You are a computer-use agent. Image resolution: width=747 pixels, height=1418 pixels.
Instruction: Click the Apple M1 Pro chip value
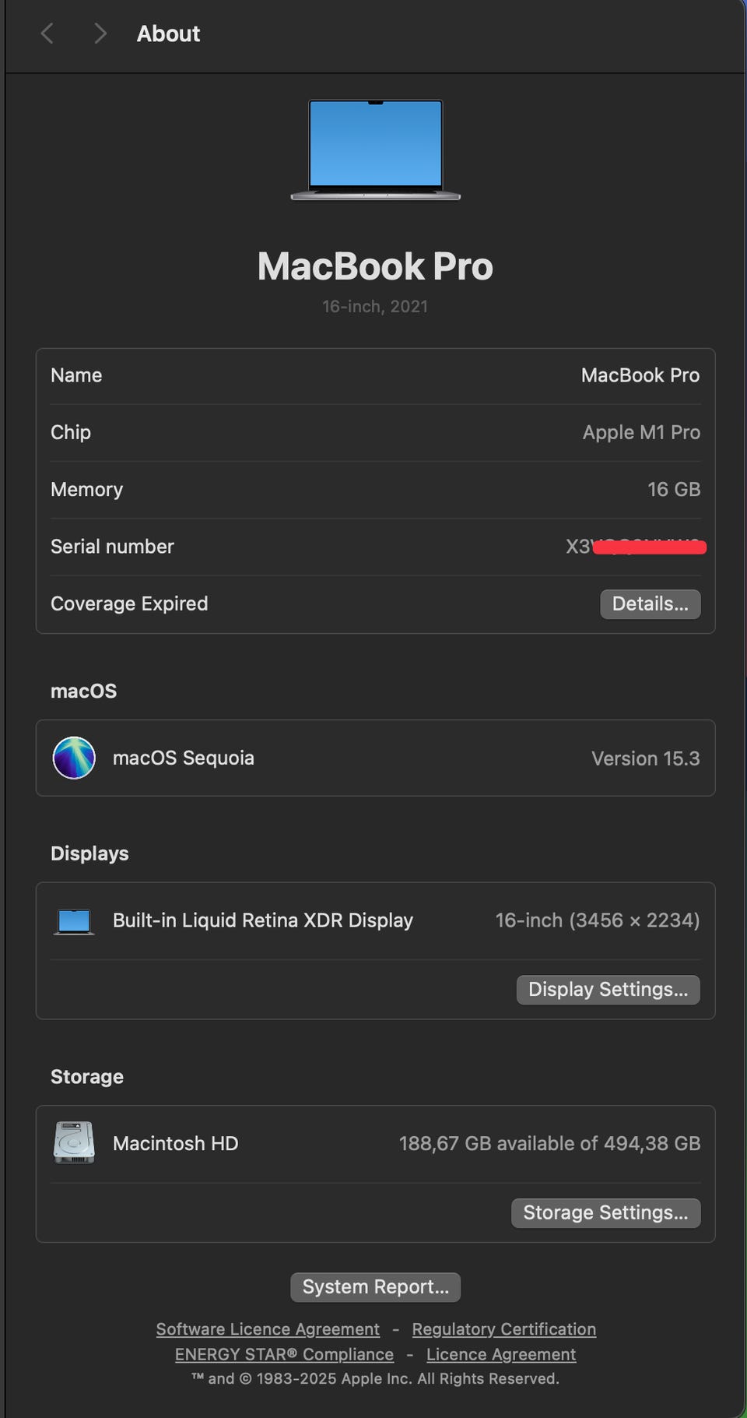tap(641, 432)
